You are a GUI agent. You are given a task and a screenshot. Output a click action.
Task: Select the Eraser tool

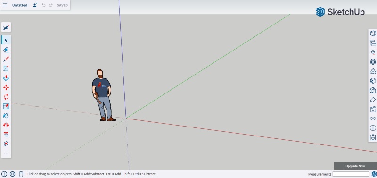6,50
